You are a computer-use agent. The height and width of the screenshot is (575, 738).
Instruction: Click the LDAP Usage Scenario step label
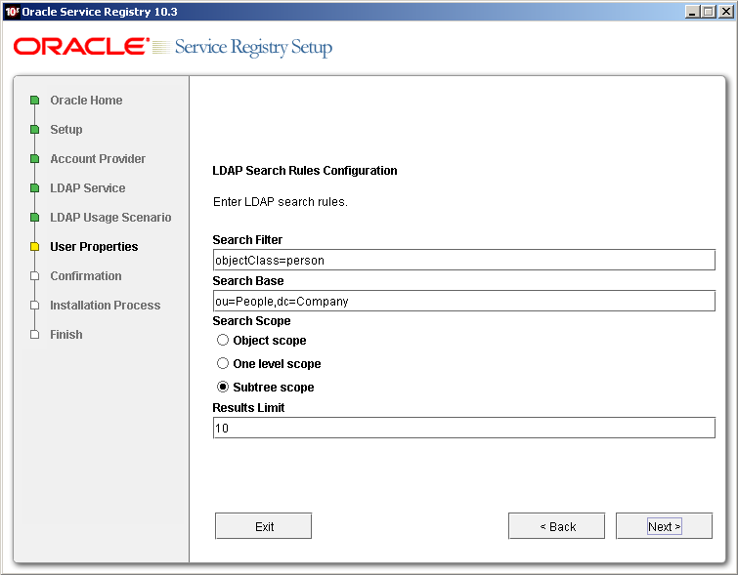click(x=110, y=218)
